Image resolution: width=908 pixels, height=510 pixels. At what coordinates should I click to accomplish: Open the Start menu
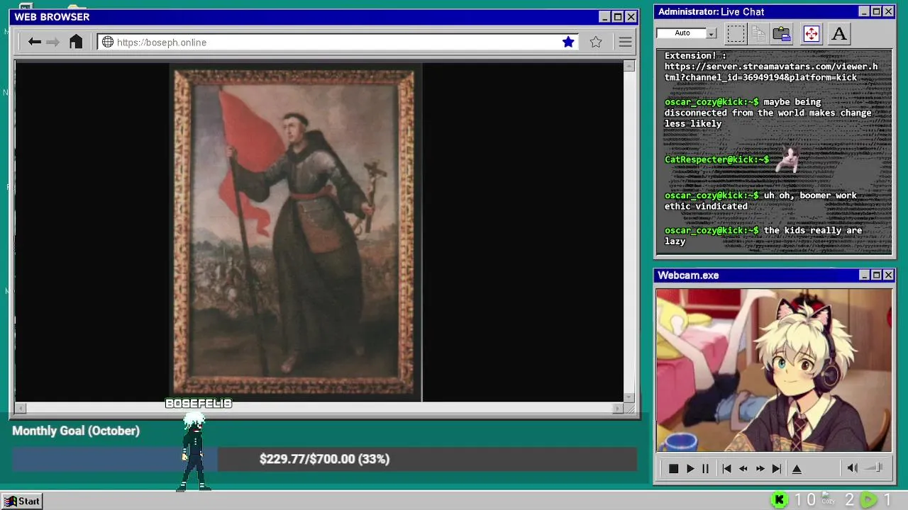click(22, 501)
